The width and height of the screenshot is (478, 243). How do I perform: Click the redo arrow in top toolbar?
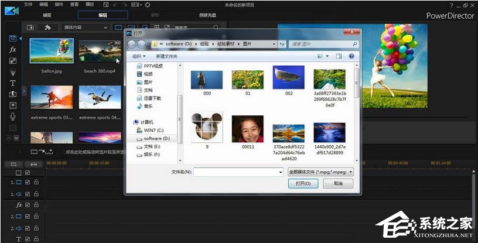click(x=124, y=5)
